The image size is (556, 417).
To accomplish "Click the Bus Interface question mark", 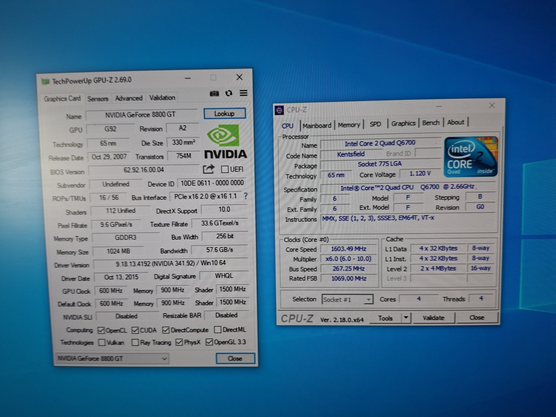I will [x=246, y=196].
